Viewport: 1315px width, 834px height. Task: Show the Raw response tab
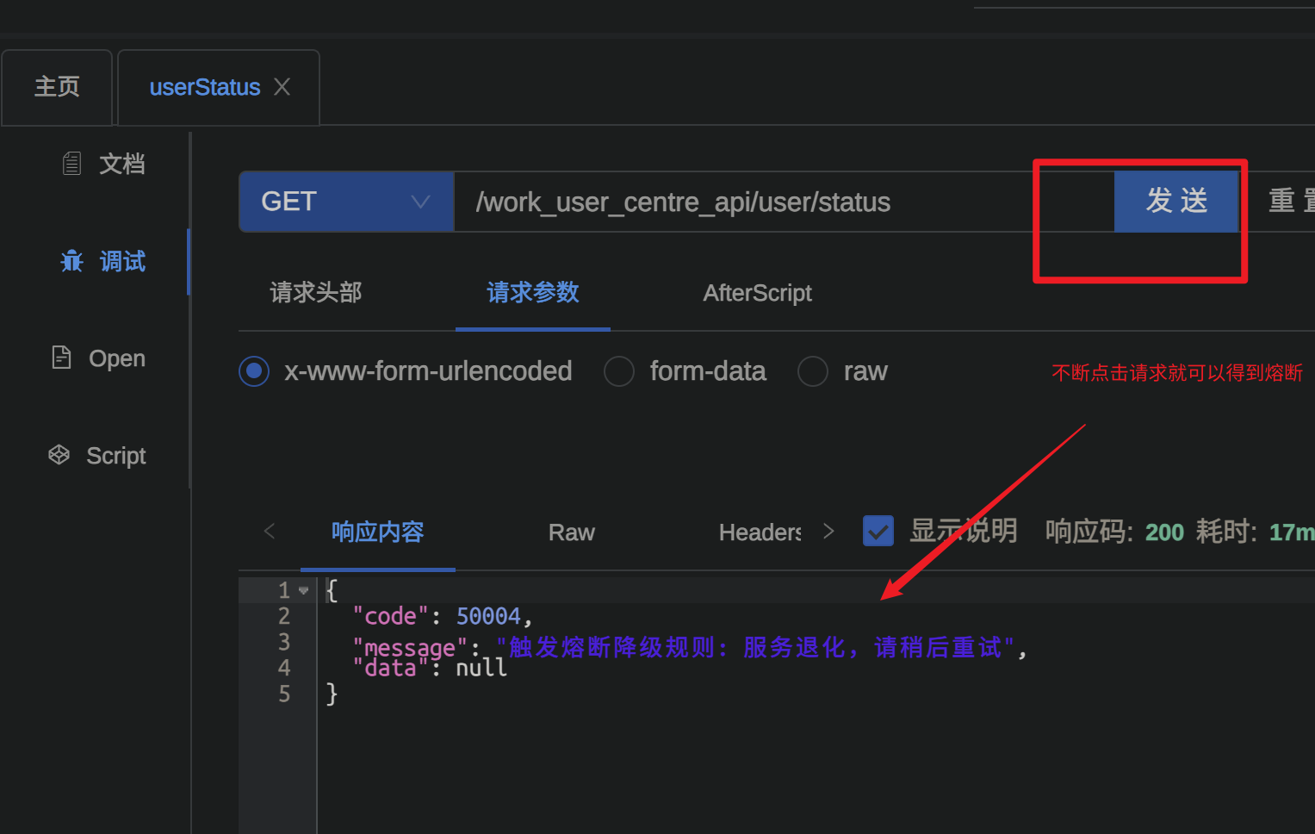[571, 532]
